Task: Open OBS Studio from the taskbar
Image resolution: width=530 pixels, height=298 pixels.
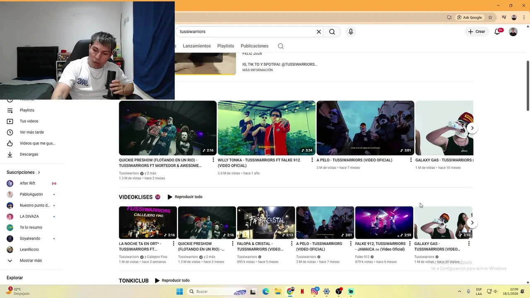Action: 339,291
